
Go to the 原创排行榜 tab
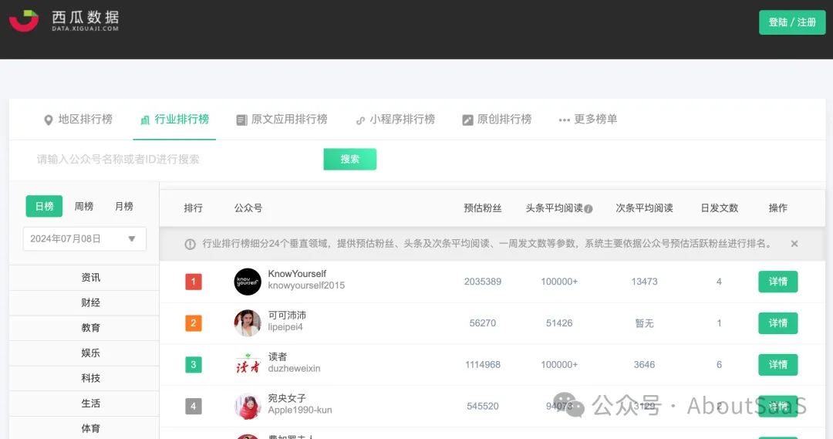[x=497, y=120]
